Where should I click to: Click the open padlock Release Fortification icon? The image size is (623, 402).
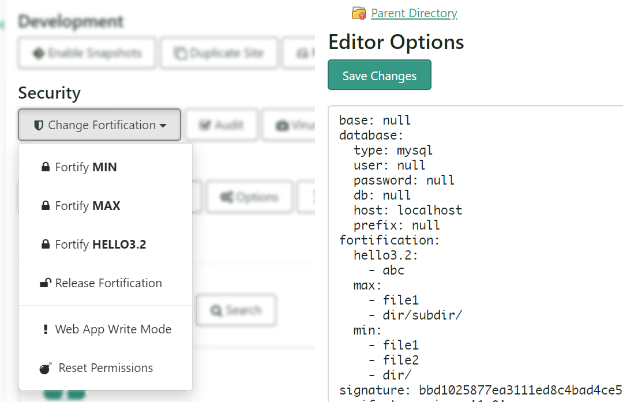[45, 283]
